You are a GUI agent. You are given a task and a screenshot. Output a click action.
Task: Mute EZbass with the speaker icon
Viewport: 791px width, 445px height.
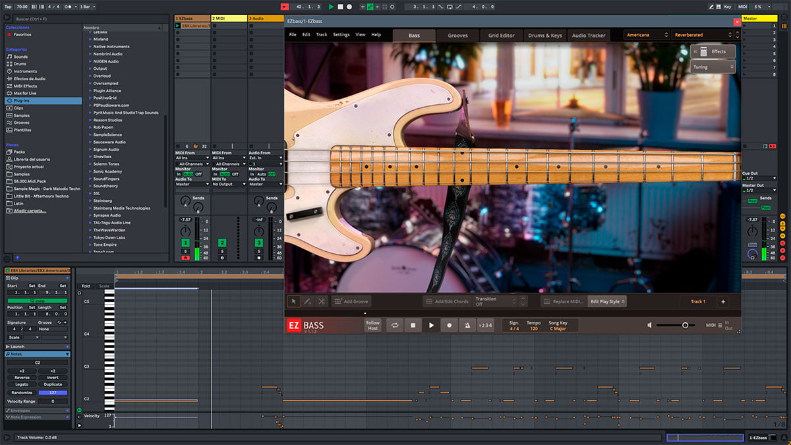coord(649,325)
